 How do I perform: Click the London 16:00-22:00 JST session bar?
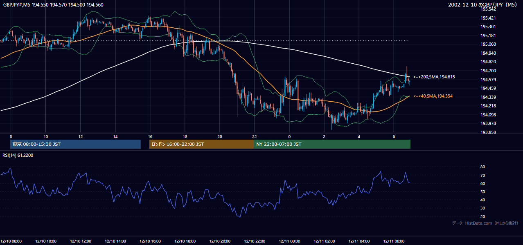click(x=201, y=144)
